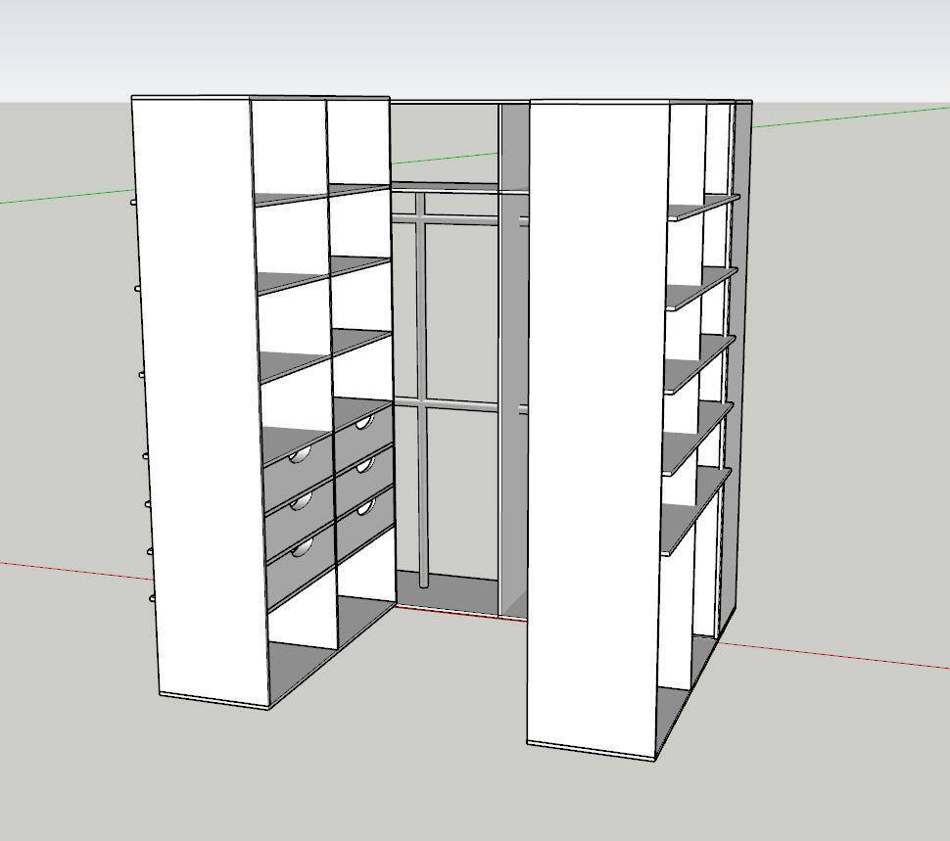Select the third shelf down in left cabinet
This screenshot has width=950, height=841.
(x=323, y=352)
